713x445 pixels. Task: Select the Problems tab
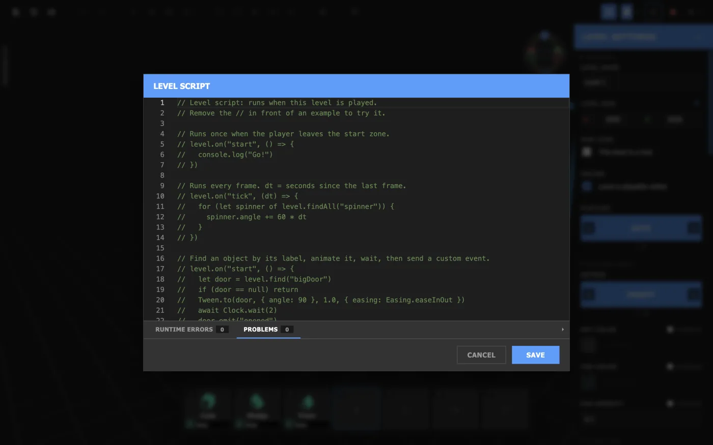[x=268, y=330]
